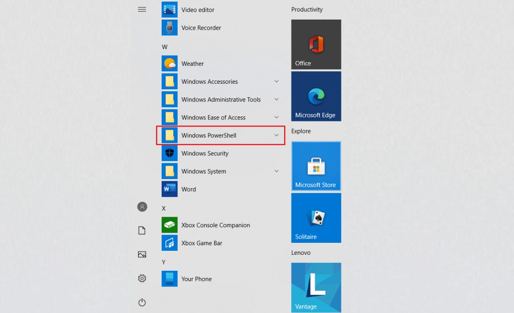
Task: Open the Microsoft Edge tile
Action: tap(316, 97)
